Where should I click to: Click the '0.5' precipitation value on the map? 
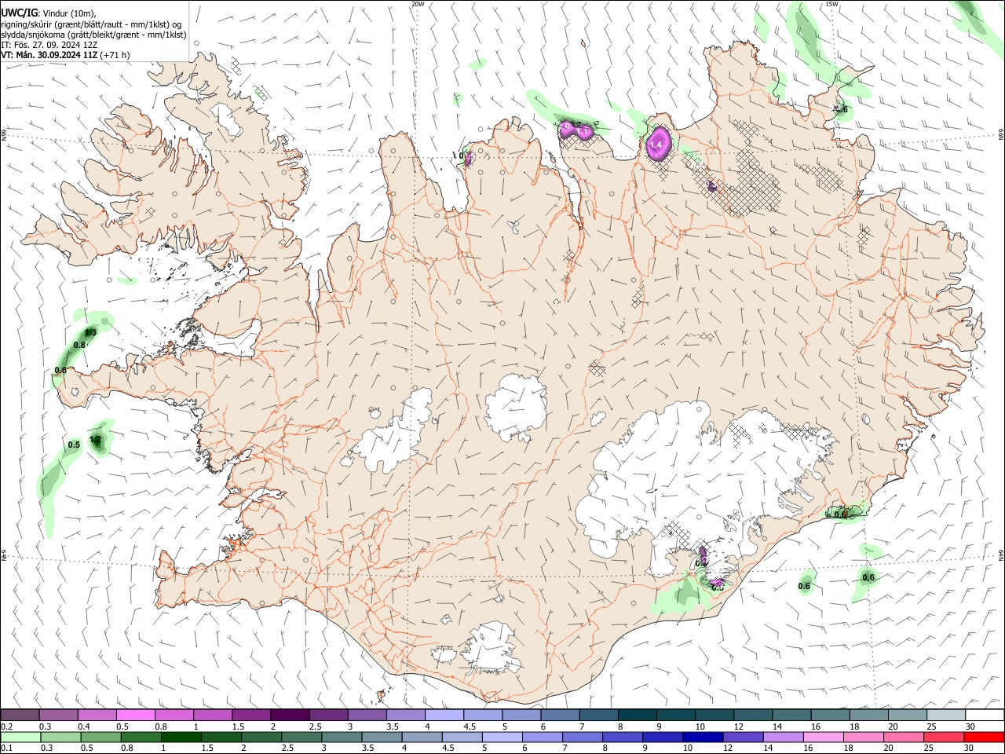pyautogui.click(x=74, y=445)
